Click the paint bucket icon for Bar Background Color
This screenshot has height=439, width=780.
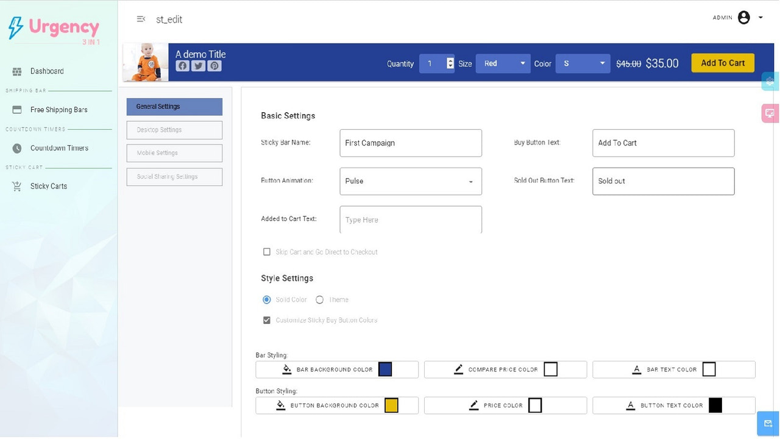(x=287, y=369)
